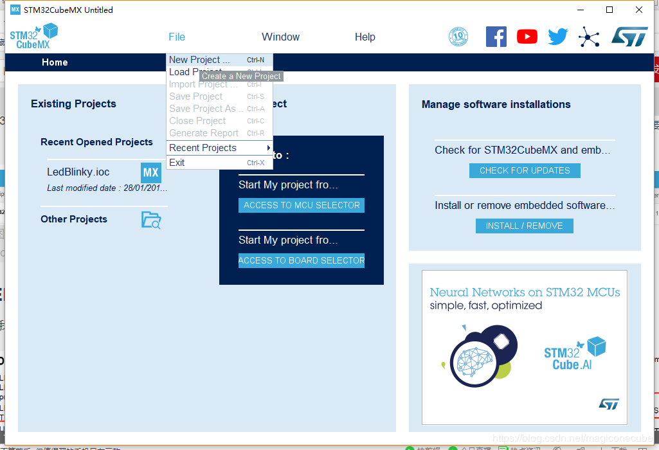Select Exit in the File menu
659x450 pixels.
coord(219,163)
